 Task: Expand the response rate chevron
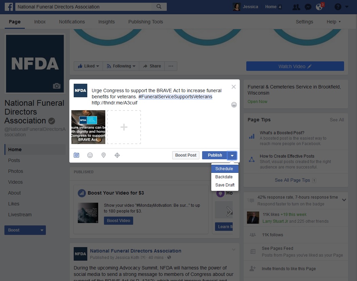[344, 200]
